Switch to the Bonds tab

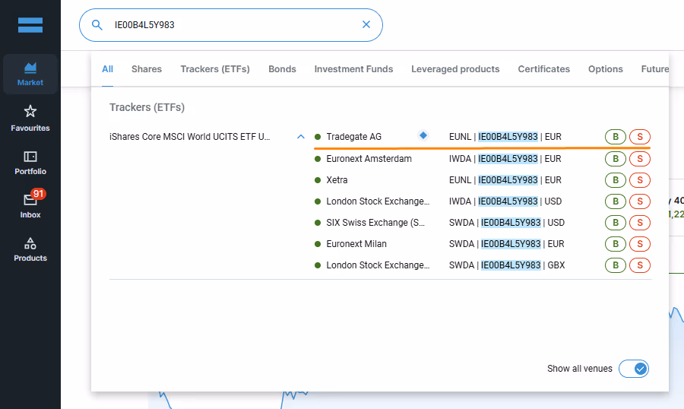coord(282,69)
